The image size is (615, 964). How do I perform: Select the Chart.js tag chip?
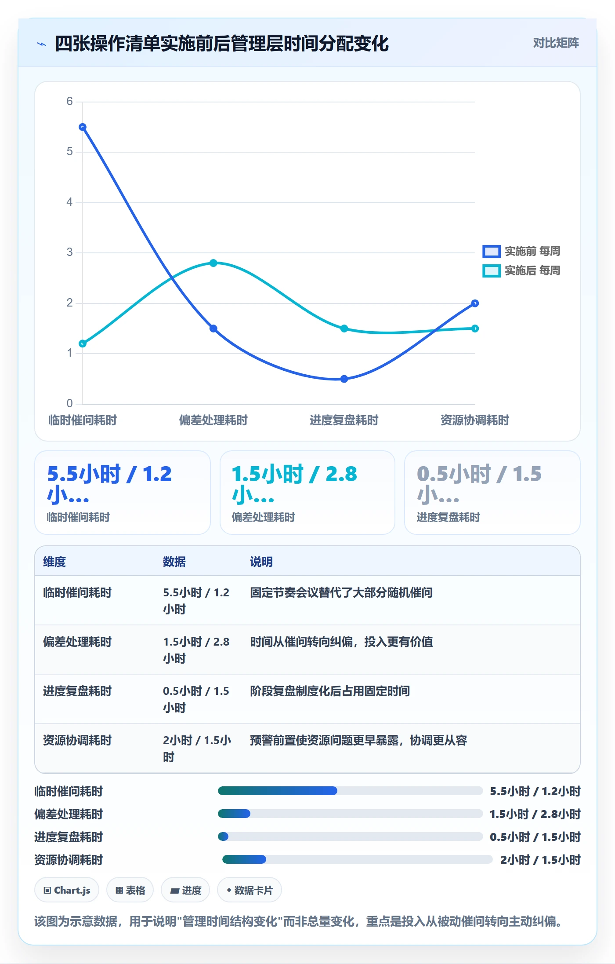pos(67,890)
